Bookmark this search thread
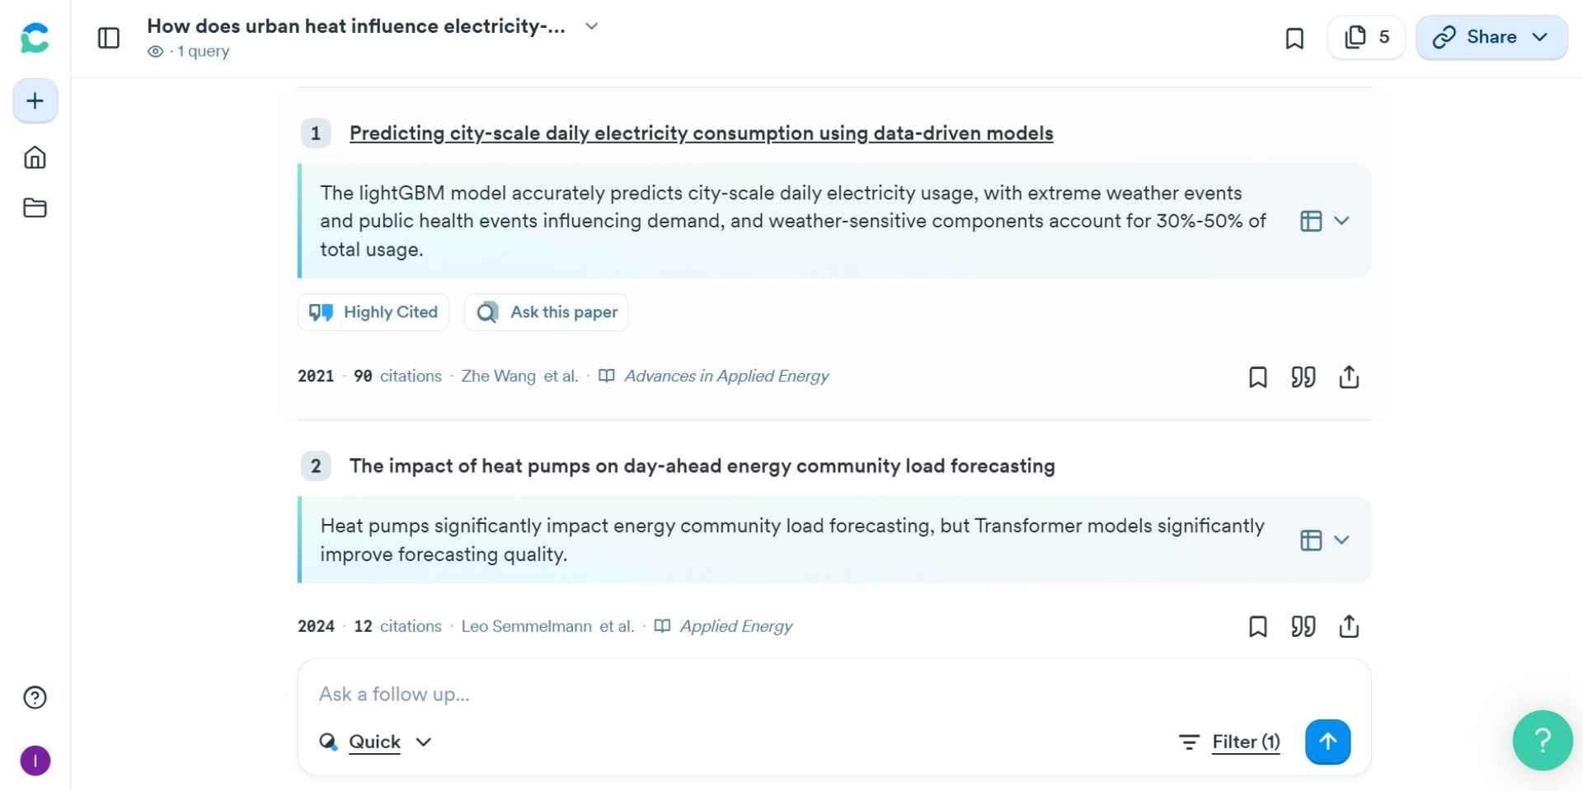This screenshot has width=1583, height=791. click(x=1294, y=38)
